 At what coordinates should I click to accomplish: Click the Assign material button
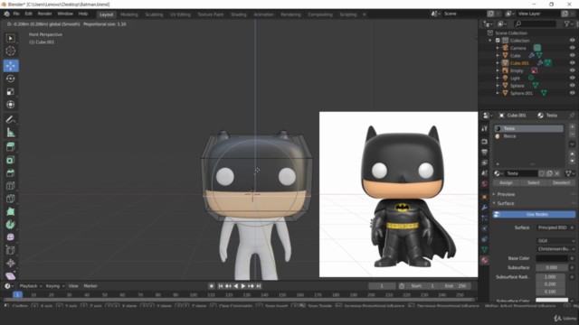pos(506,182)
